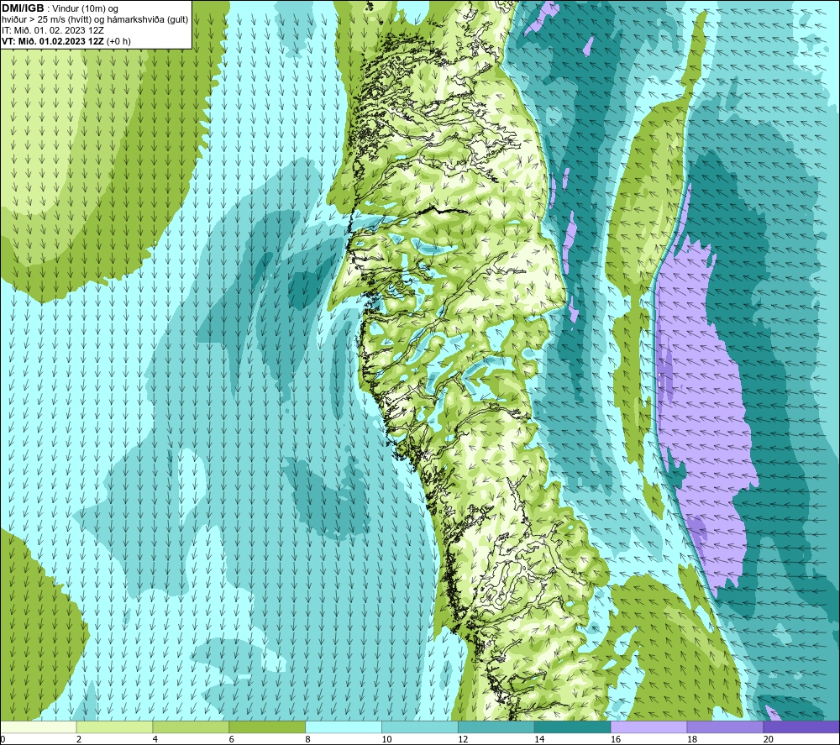Click the "12" label on the color scale
This screenshot has width=840, height=745.
tap(463, 739)
